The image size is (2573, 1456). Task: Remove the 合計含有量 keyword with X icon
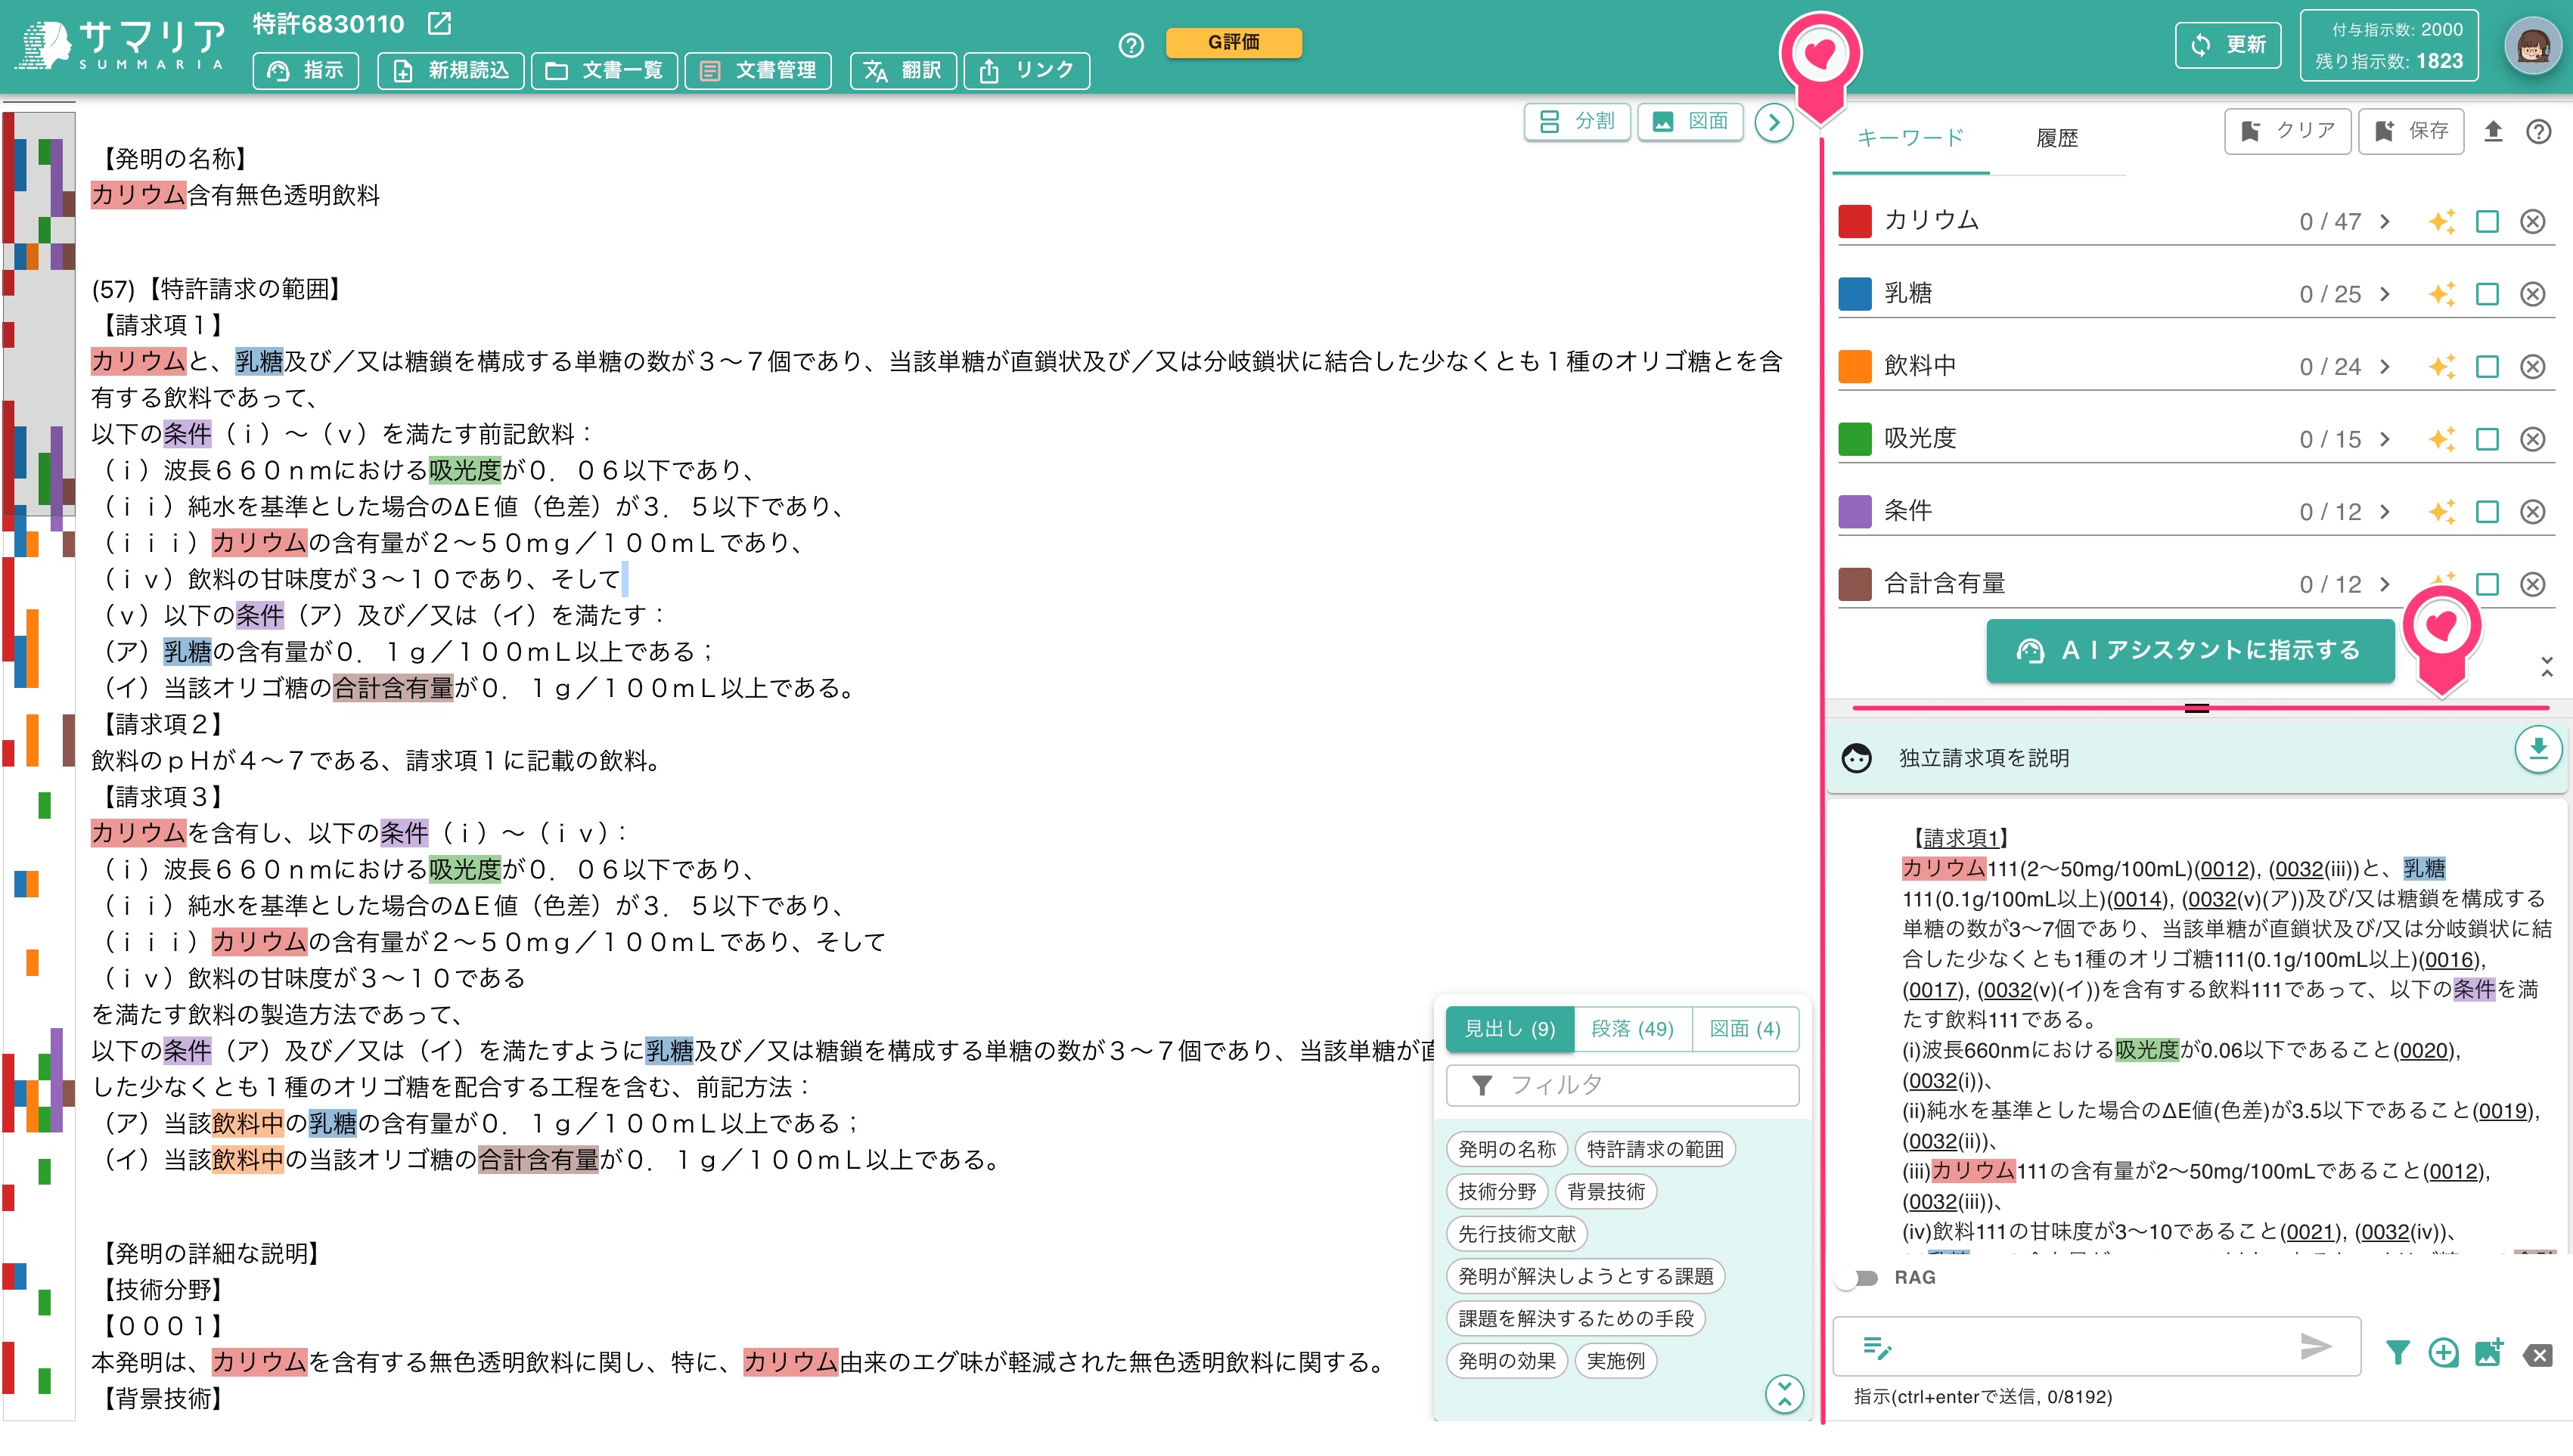[x=2532, y=584]
